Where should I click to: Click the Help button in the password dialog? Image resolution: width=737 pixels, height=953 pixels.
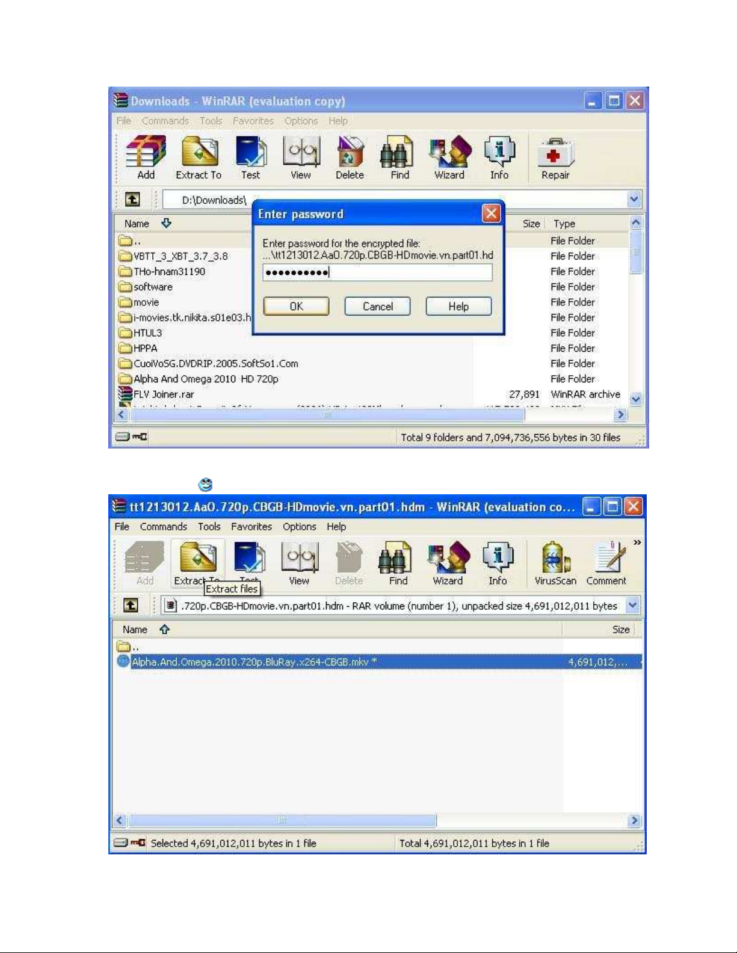(x=458, y=306)
